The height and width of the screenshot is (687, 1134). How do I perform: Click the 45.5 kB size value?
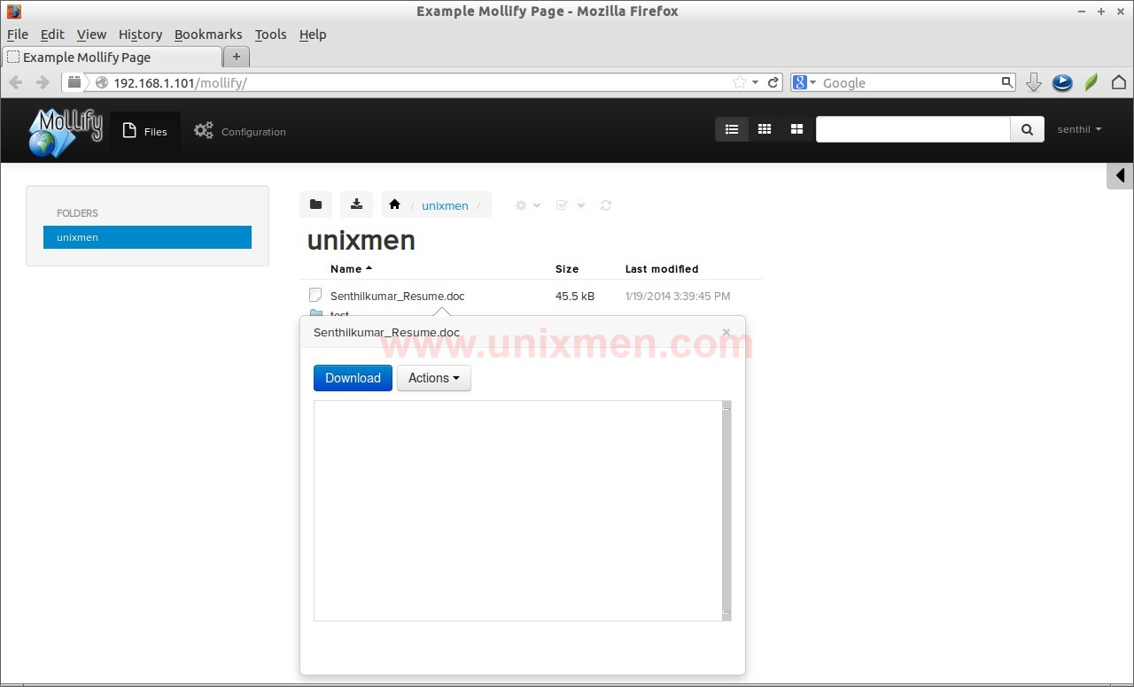pos(575,296)
